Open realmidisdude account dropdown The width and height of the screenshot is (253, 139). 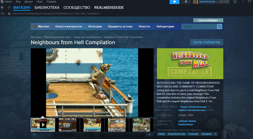209,2
